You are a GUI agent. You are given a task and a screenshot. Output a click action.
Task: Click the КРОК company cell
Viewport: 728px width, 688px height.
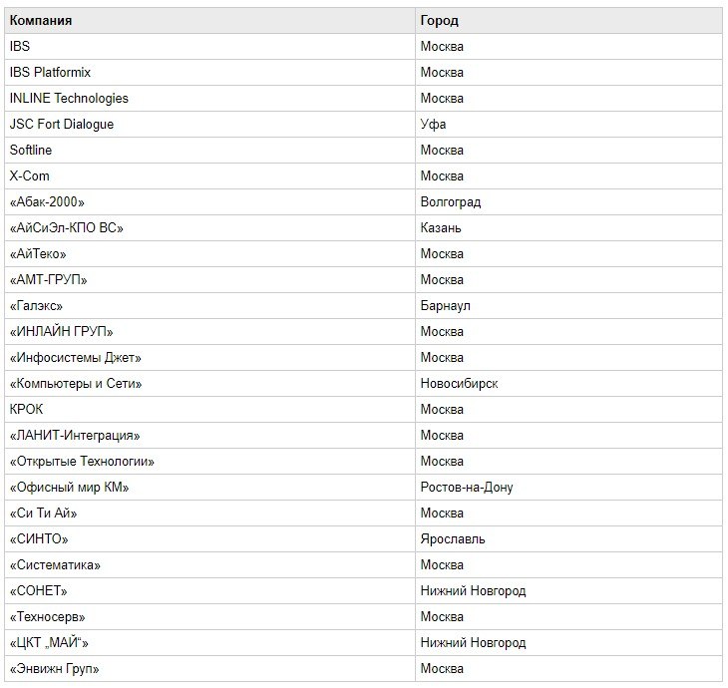pos(27,409)
